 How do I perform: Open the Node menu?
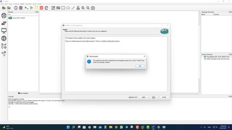click(x=22, y=4)
